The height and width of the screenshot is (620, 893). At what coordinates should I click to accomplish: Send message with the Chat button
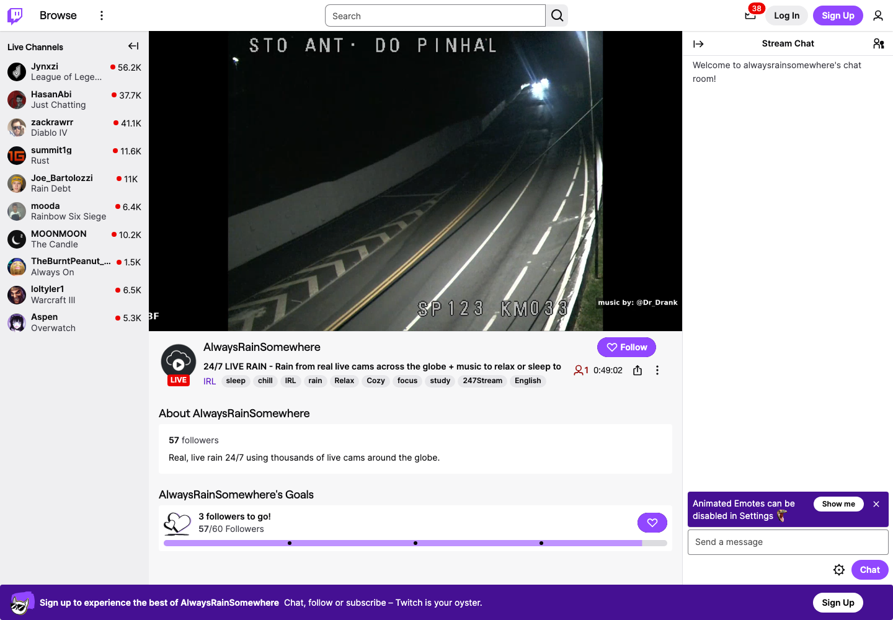coord(869,570)
